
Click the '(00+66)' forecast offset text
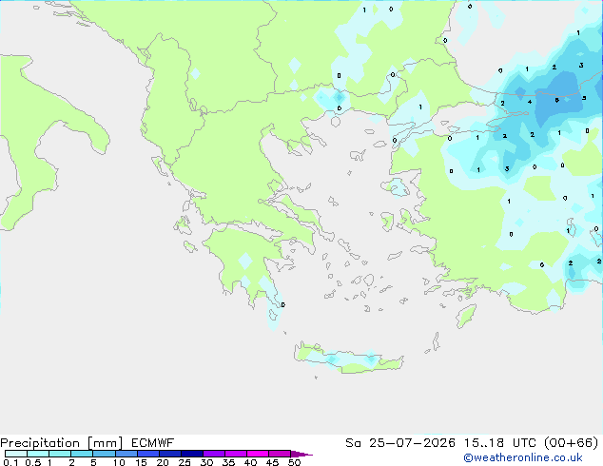pos(572,443)
